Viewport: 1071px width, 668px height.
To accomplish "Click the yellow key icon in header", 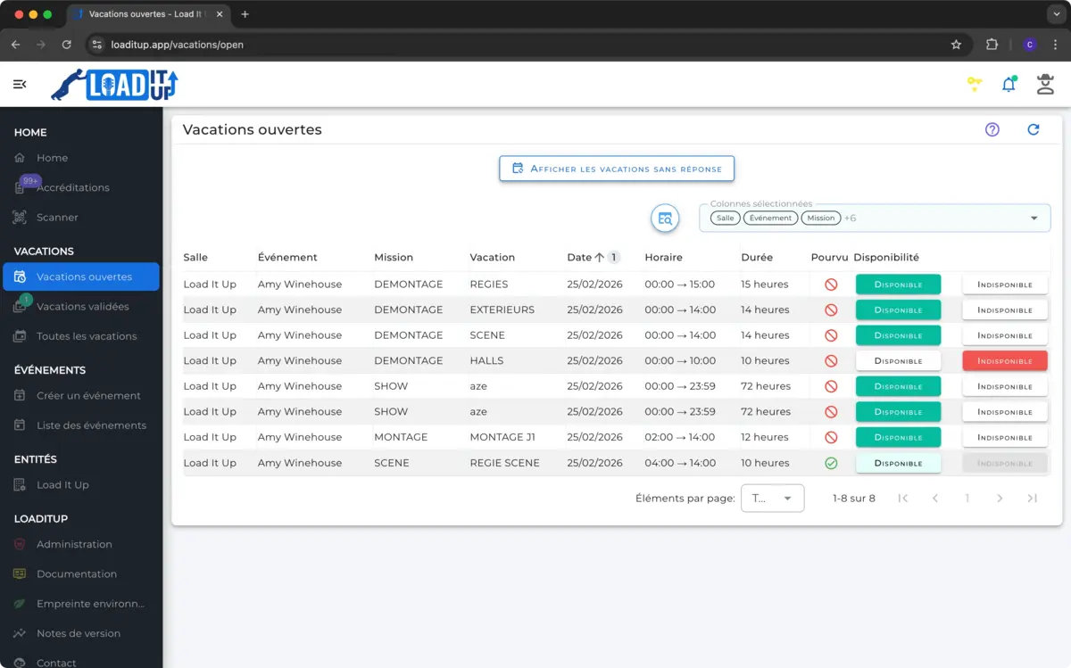I will (974, 84).
